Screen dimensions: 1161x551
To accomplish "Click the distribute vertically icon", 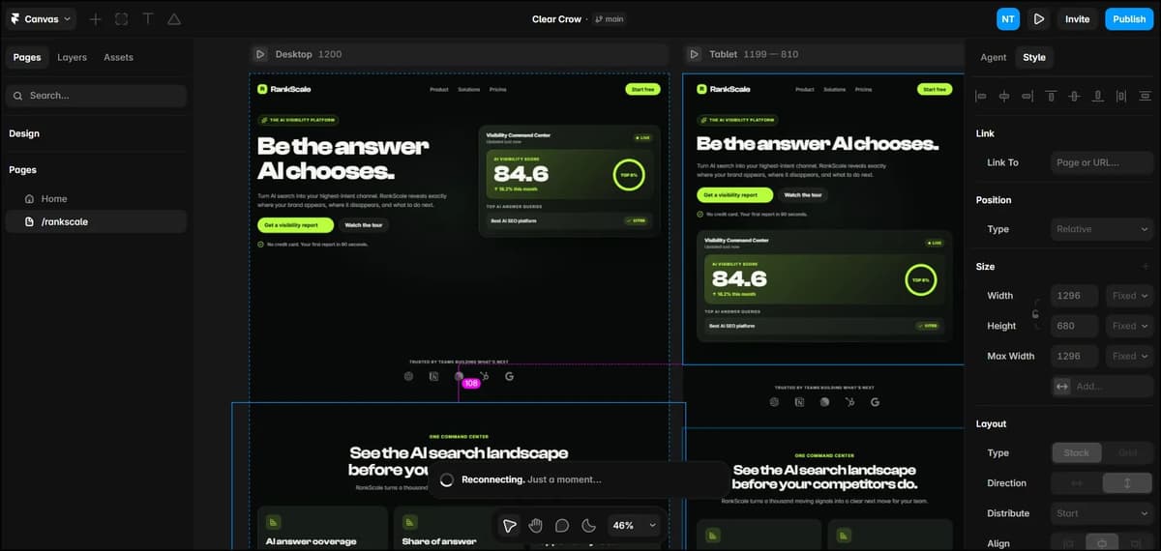I will coord(1145,96).
